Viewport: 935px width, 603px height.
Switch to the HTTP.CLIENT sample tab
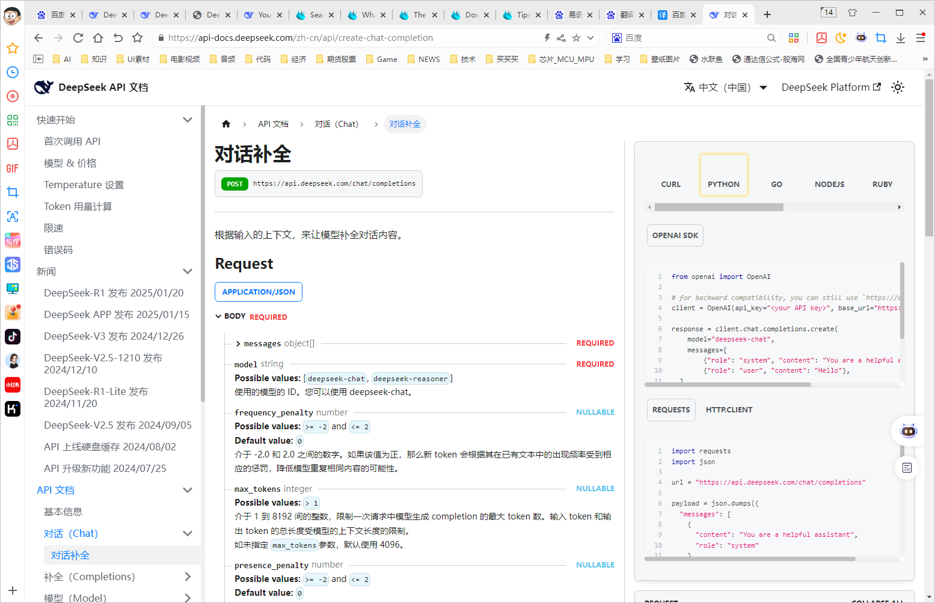coord(729,409)
